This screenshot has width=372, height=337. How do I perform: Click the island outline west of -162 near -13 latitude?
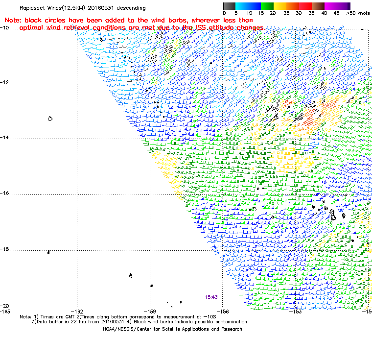[x=50, y=119]
